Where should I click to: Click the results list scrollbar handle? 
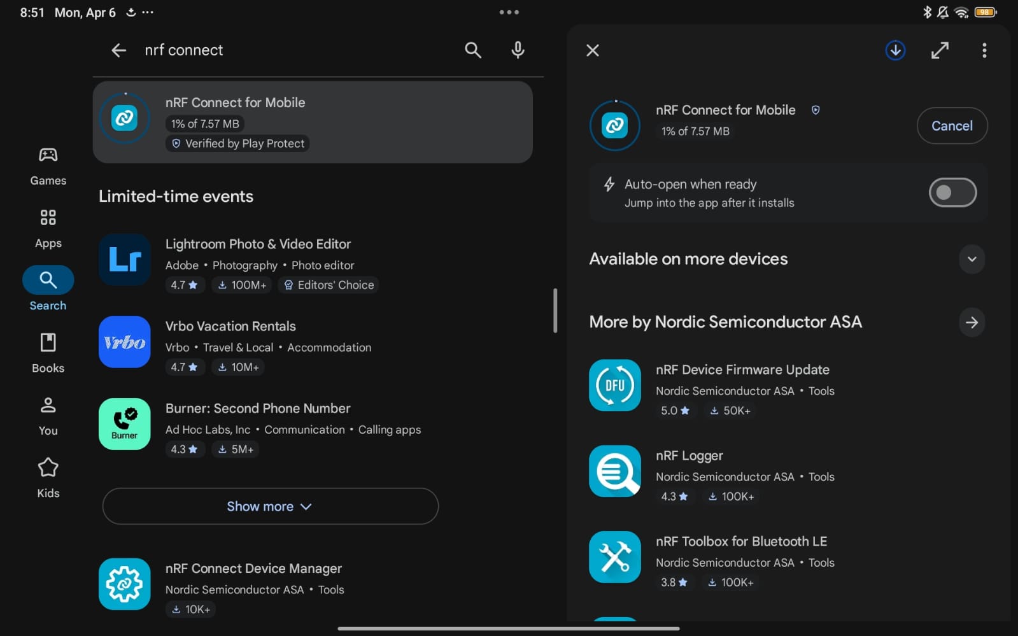click(555, 311)
